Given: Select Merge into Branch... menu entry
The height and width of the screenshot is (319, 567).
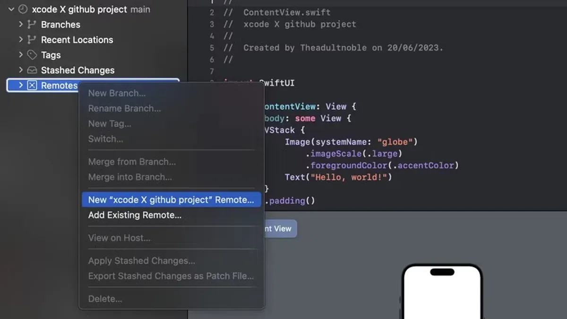Looking at the screenshot, I should tap(171, 177).
